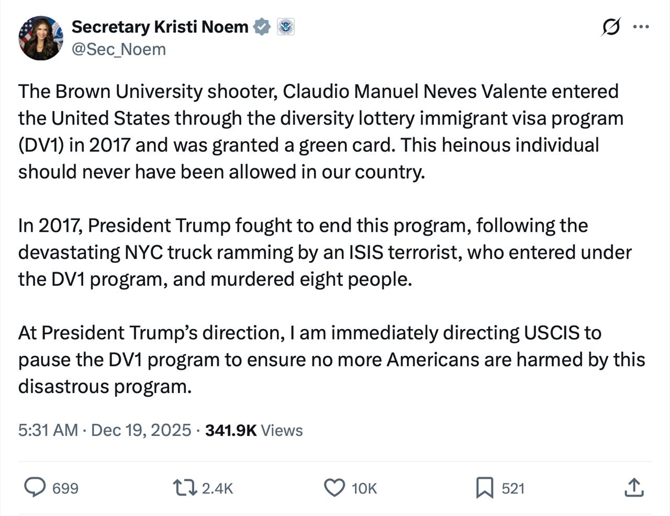Viewport: 670px width, 516px height.
Task: Click the 5:31 AM timestamp
Action: pos(48,430)
